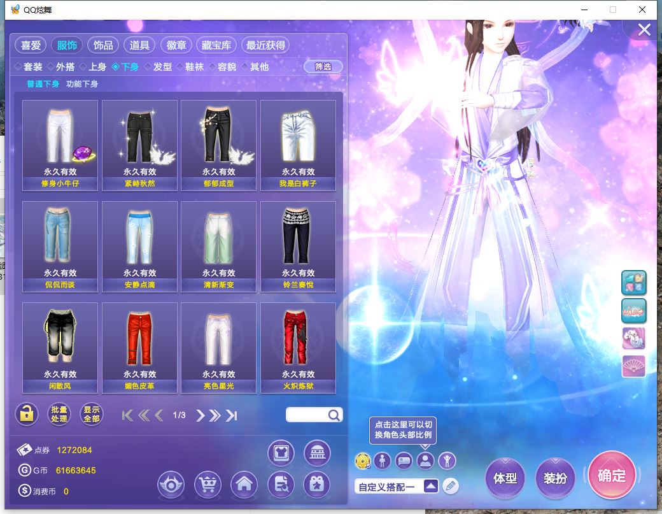Expand the 自定义搭配一 outfit dropdown
Image resolution: width=662 pixels, height=514 pixels.
[431, 486]
